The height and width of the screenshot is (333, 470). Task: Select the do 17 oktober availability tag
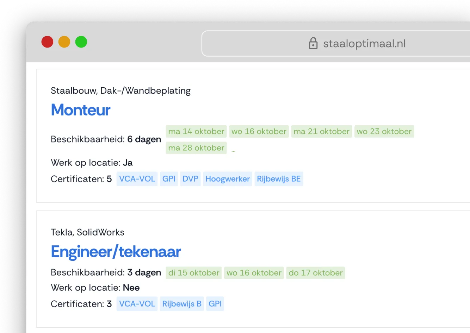coord(315,273)
